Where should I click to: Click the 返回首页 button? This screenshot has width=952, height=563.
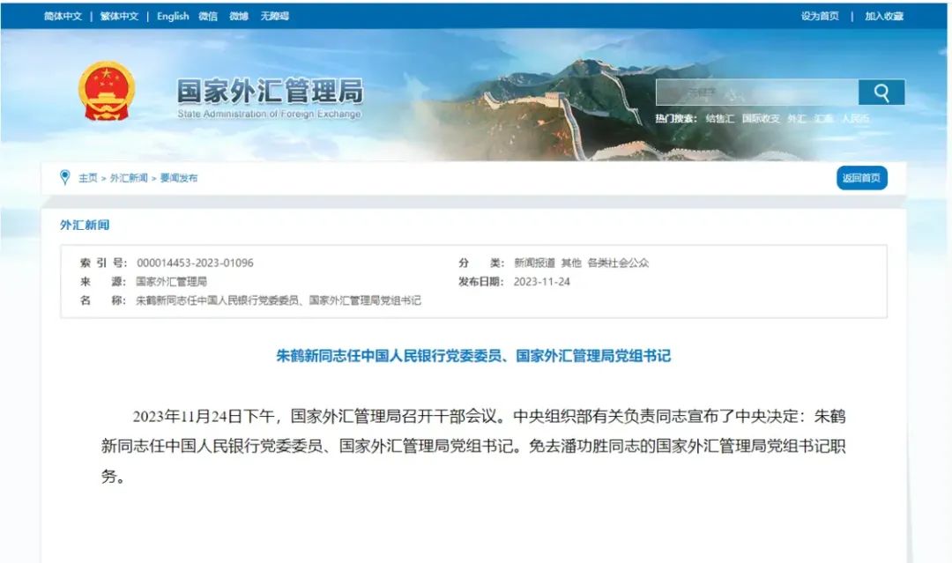pyautogui.click(x=861, y=178)
